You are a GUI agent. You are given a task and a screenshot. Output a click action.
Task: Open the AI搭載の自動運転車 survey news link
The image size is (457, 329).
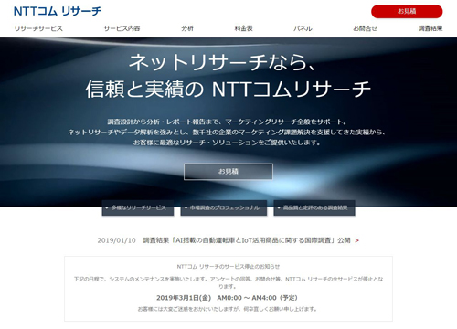247,240
